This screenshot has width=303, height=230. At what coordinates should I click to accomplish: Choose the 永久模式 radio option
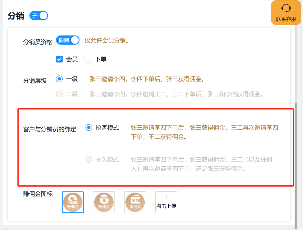[89, 159]
